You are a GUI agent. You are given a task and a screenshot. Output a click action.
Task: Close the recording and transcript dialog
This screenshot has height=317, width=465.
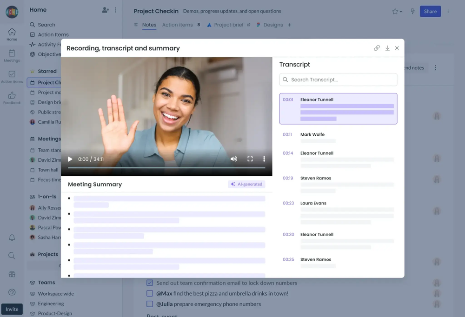click(x=397, y=48)
